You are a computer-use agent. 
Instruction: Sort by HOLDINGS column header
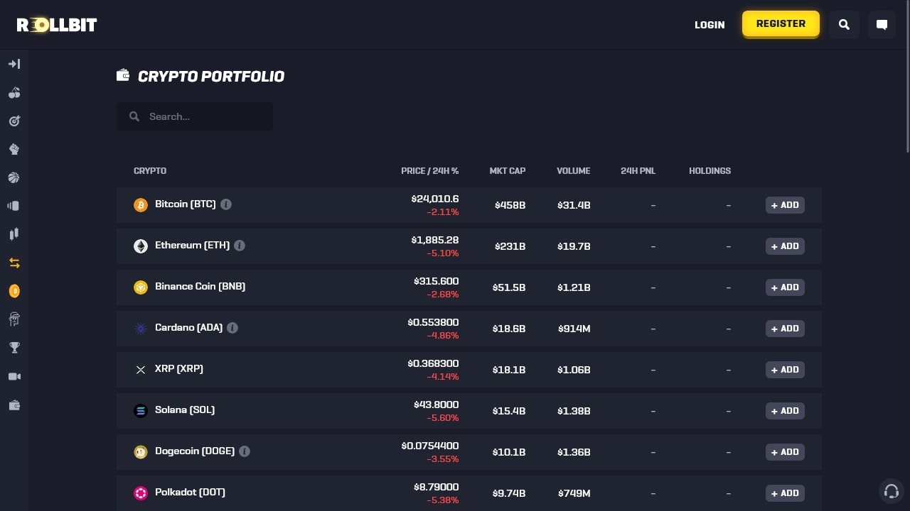pyautogui.click(x=710, y=171)
